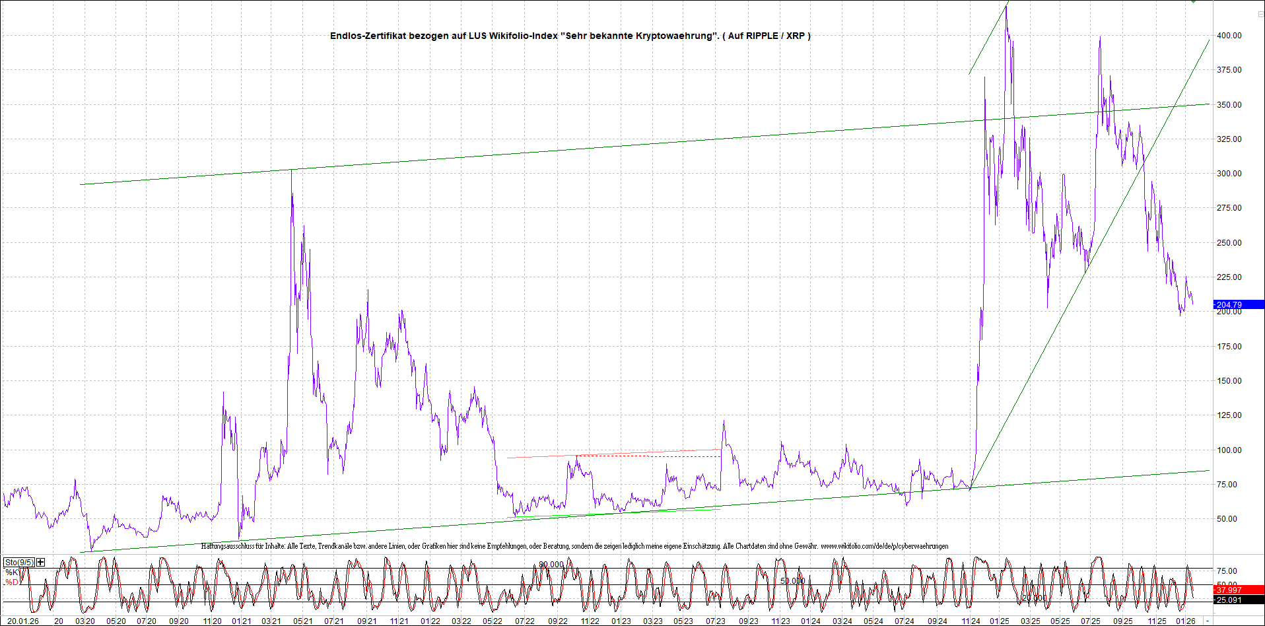Click the 50.000 midline level label
This screenshot has height=626, width=1265.
click(792, 581)
